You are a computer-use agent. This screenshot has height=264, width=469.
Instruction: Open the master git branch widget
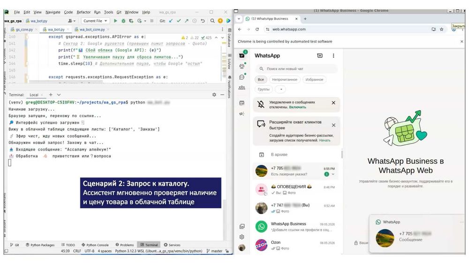pos(214,251)
